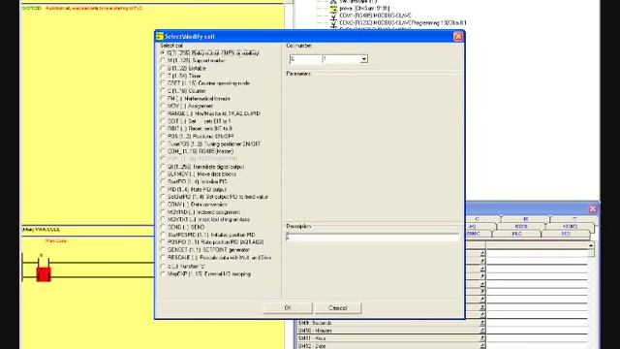Open the coil number dropdown list

[364, 59]
